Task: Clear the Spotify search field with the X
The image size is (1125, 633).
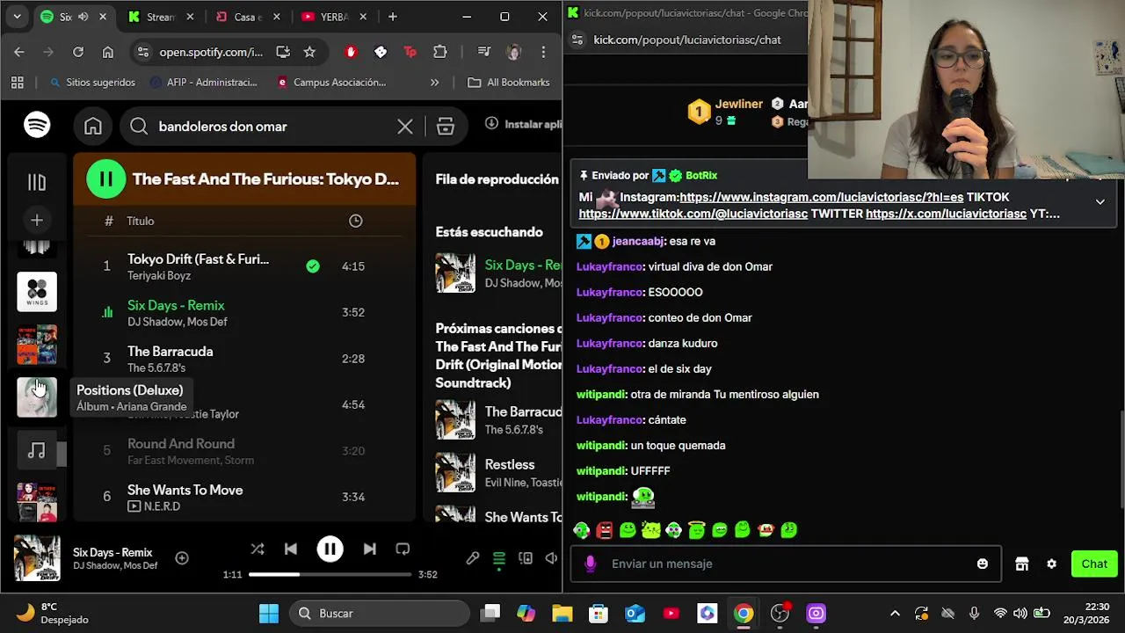Action: (405, 127)
